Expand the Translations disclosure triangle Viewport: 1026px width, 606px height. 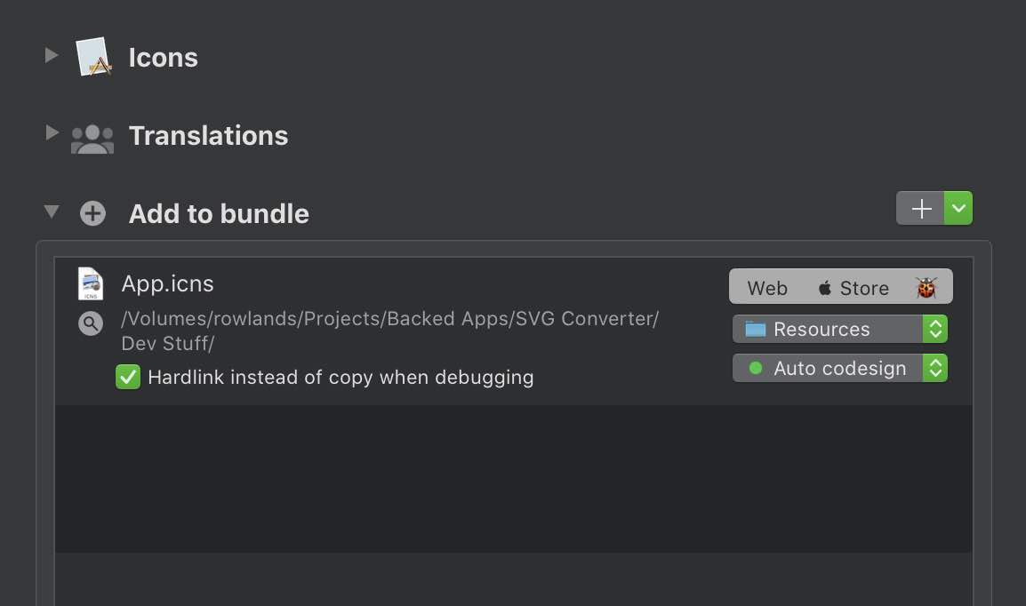click(x=51, y=132)
